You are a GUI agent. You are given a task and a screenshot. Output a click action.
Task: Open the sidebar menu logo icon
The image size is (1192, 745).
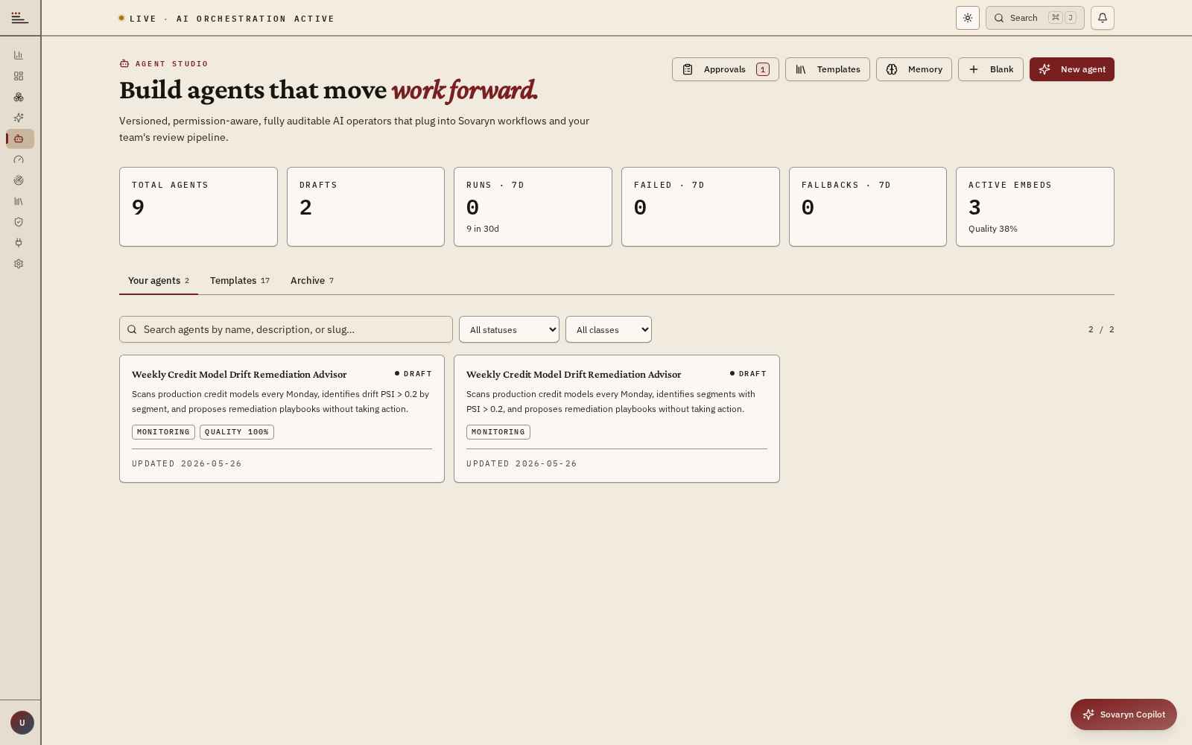20,18
